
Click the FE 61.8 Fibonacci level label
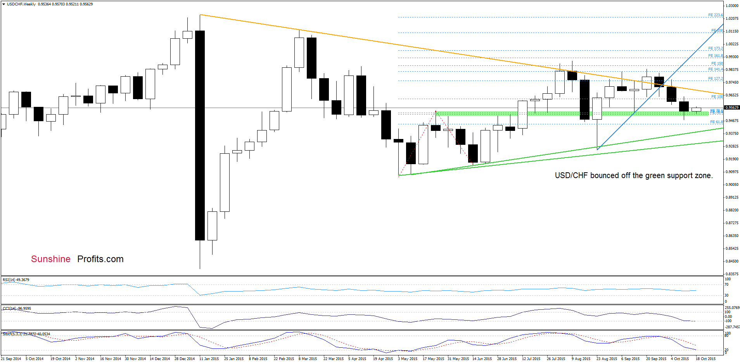716,122
